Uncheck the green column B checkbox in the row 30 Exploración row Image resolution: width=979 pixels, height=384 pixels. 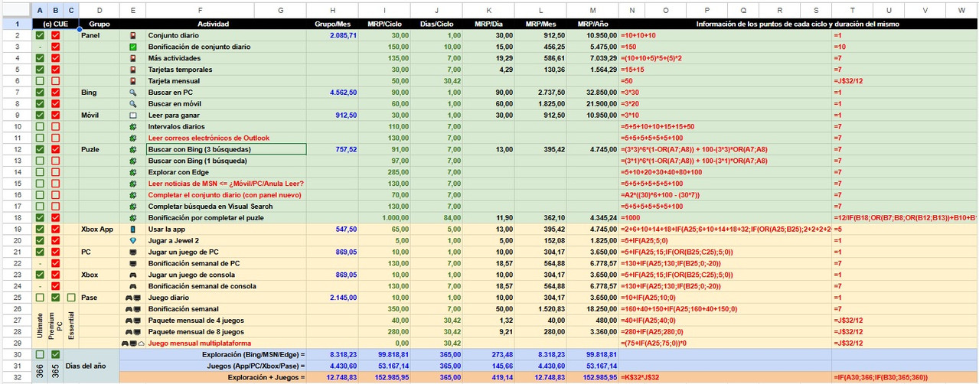click(55, 355)
